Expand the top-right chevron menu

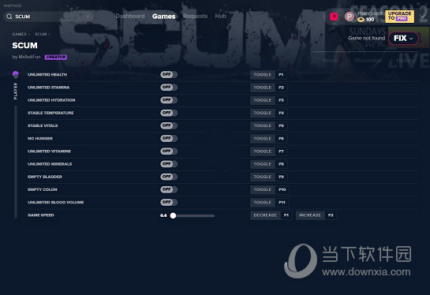tap(423, 17)
